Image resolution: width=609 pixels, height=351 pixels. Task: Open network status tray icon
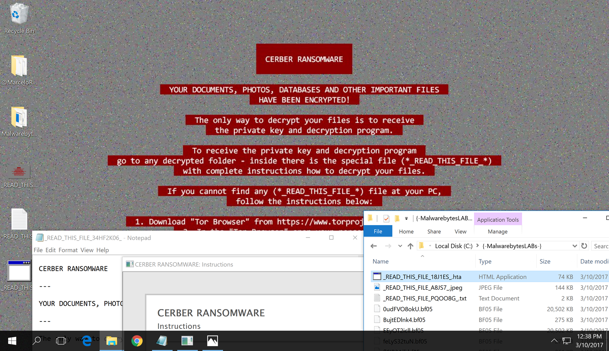pos(567,341)
